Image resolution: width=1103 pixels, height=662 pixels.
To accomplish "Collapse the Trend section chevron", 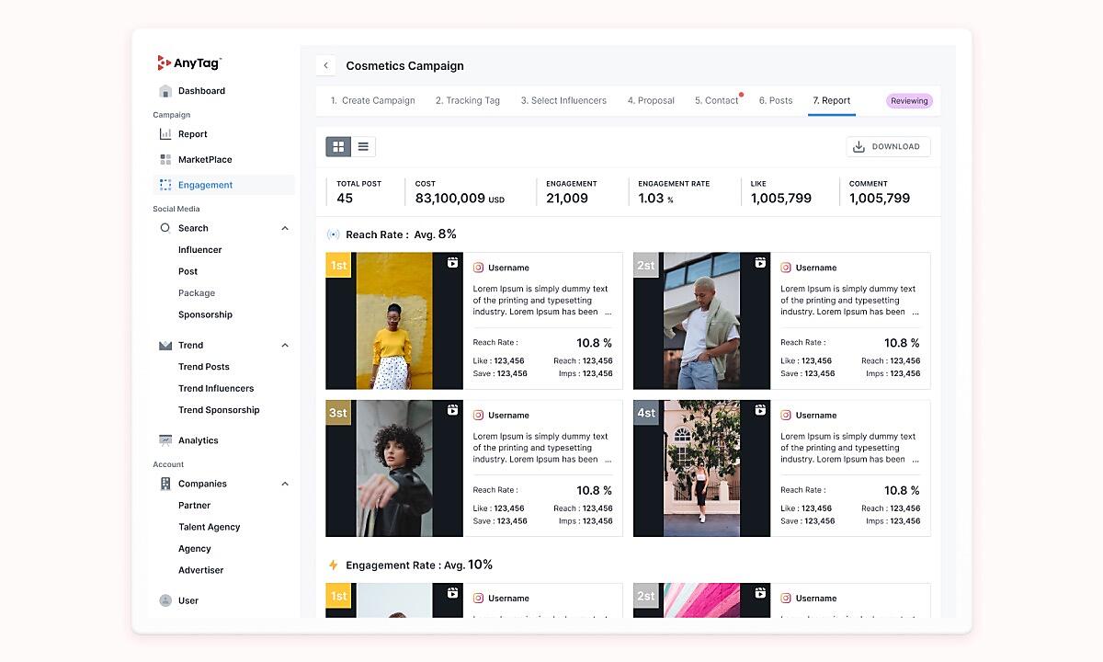I will coord(285,346).
